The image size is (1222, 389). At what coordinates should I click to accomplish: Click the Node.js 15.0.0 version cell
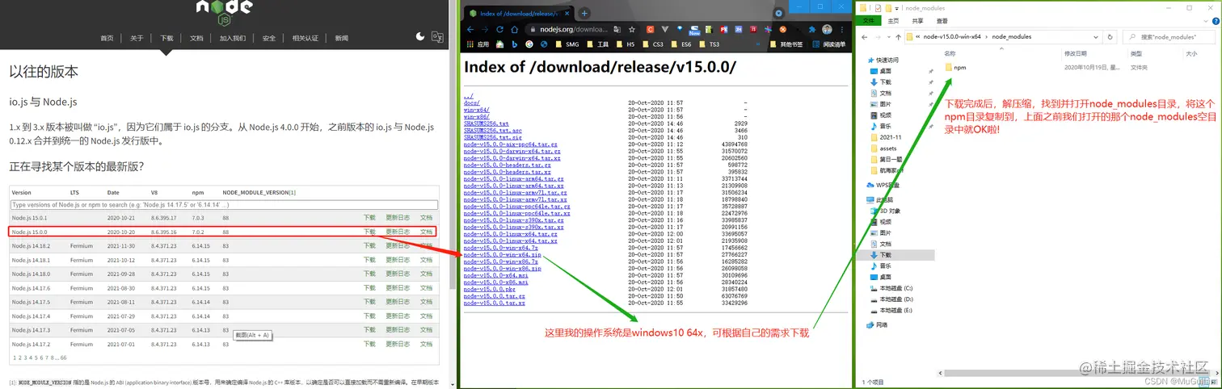point(30,232)
